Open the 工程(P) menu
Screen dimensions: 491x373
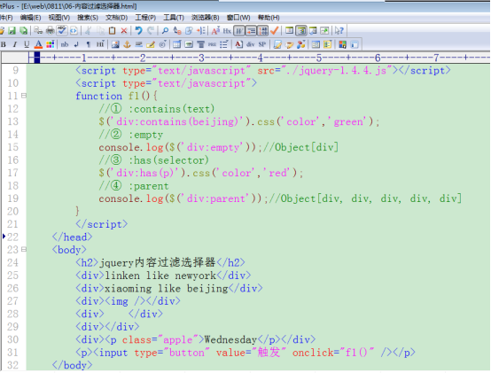pyautogui.click(x=145, y=18)
